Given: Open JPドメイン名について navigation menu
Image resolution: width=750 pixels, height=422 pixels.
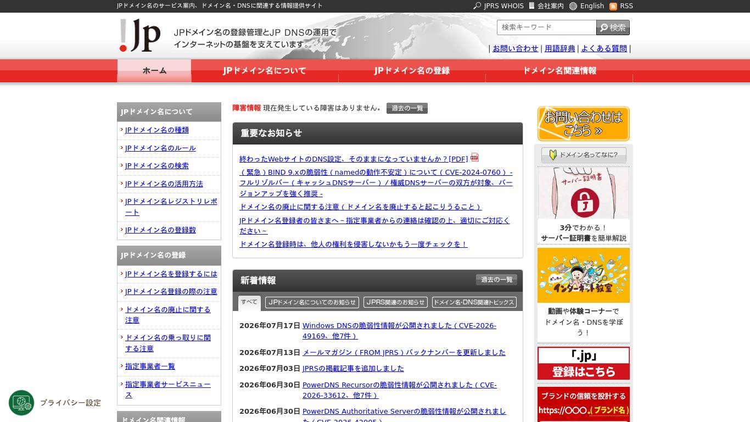Looking at the screenshot, I should 265,71.
